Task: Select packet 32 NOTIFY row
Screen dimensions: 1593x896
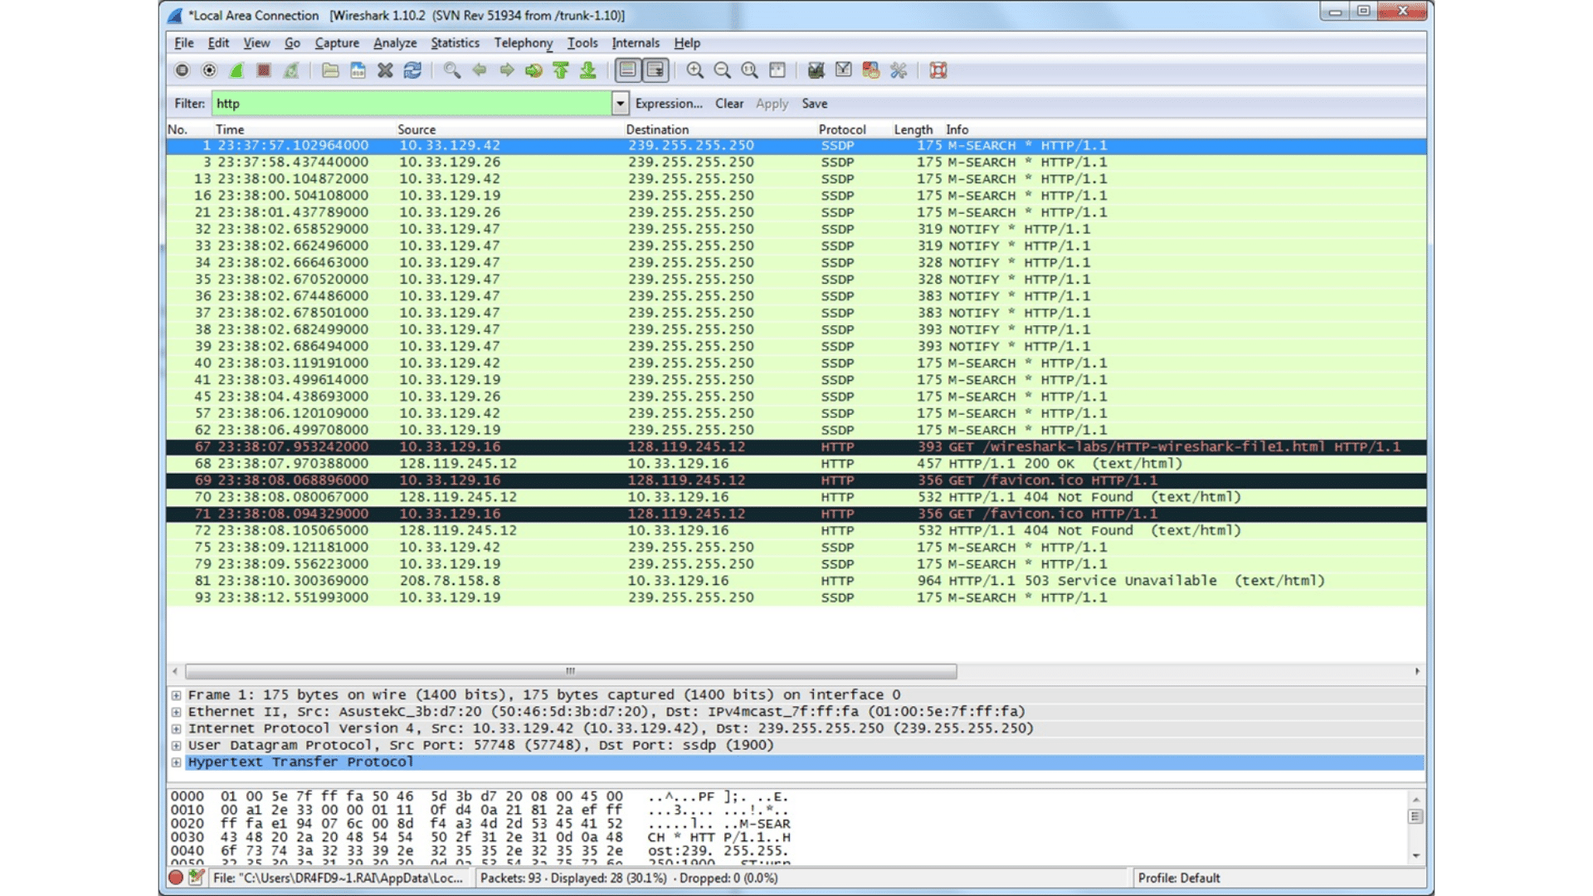Action: [x=796, y=229]
